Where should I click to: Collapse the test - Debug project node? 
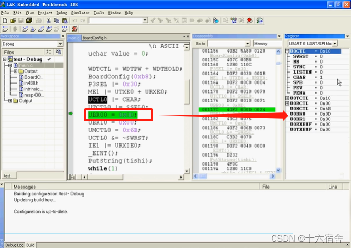(5, 59)
